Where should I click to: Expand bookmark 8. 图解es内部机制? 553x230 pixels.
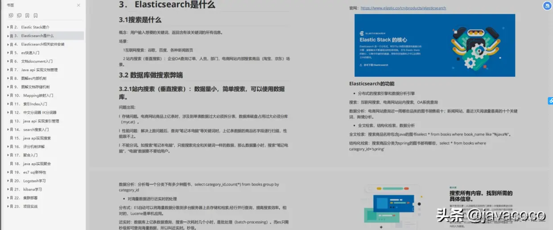[x=8, y=78]
